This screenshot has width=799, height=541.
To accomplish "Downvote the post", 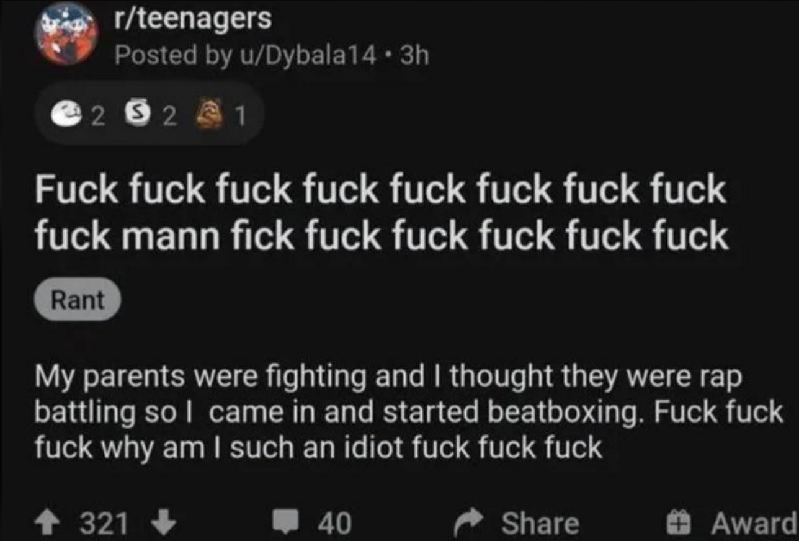I will pyautogui.click(x=164, y=522).
